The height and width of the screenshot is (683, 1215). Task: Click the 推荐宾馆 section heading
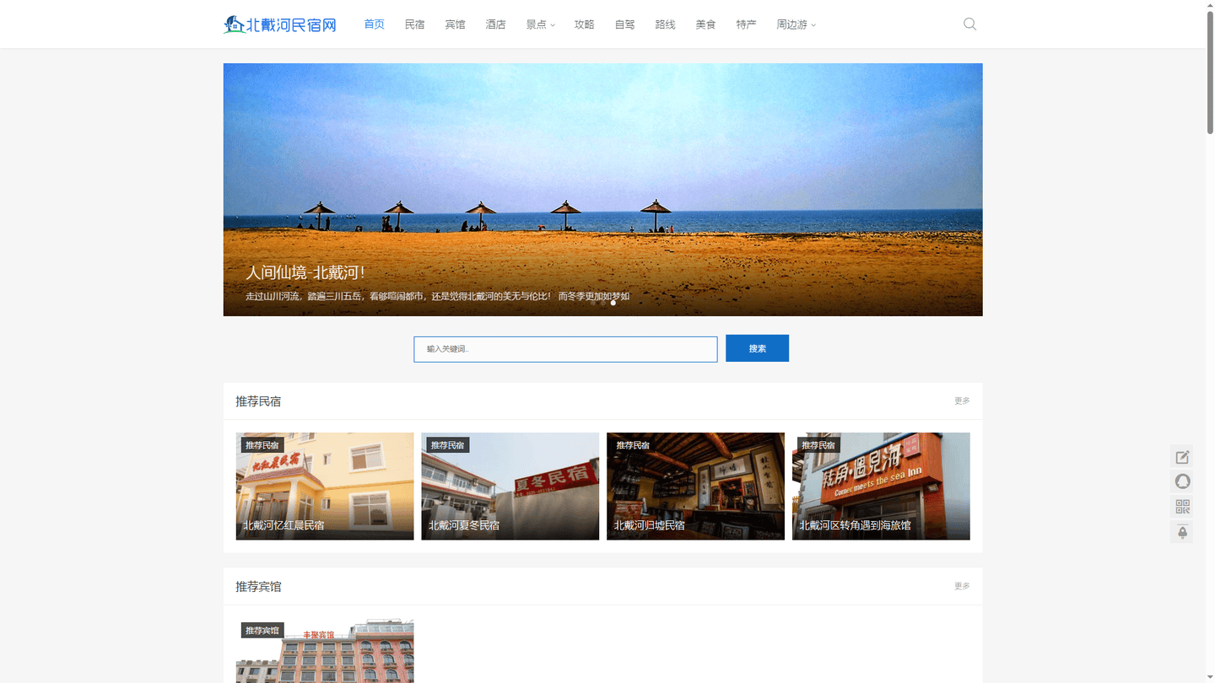(258, 587)
